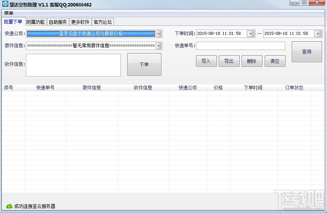Click the 查询 button
This screenshot has height=213, width=327.
coord(307,52)
